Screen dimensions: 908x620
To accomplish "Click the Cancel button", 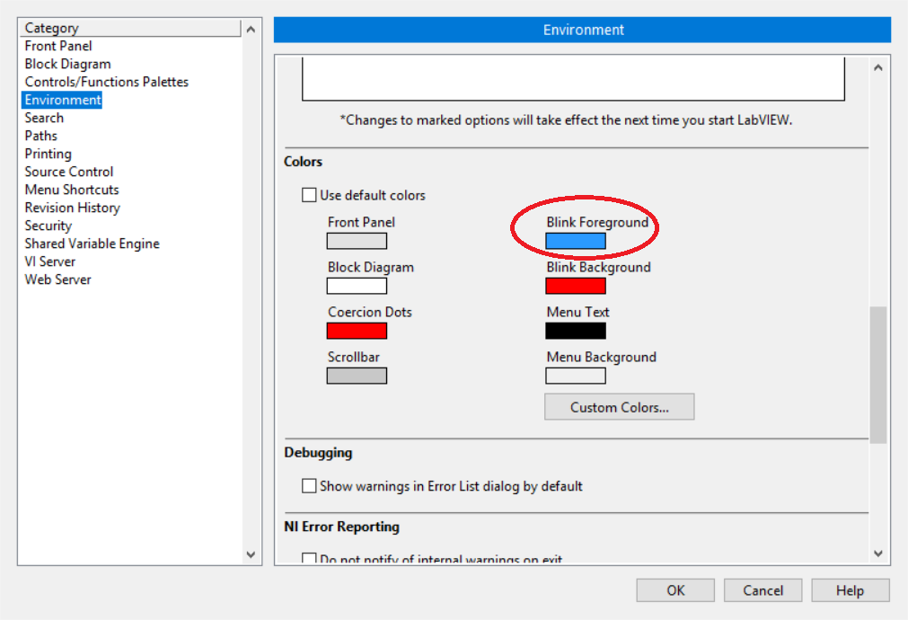I will pyautogui.click(x=763, y=590).
